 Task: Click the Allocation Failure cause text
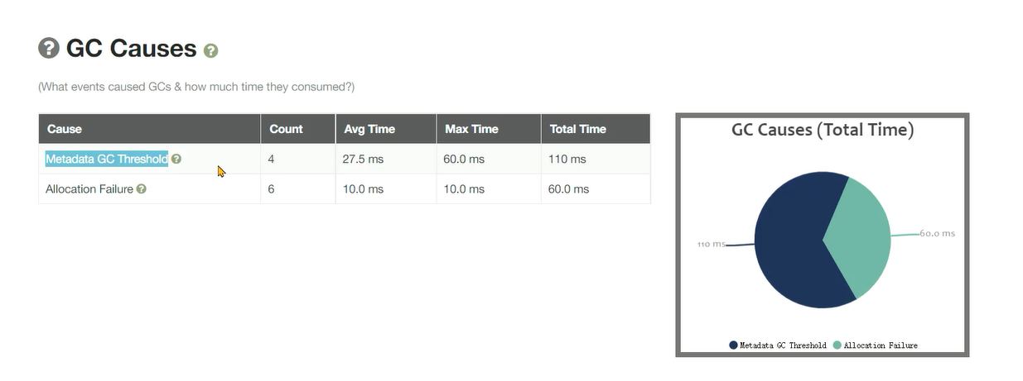[89, 189]
